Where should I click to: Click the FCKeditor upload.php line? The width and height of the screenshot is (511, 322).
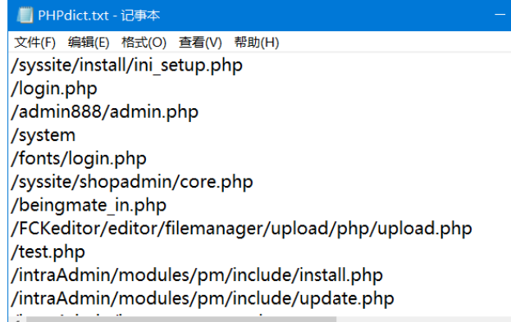241,229
